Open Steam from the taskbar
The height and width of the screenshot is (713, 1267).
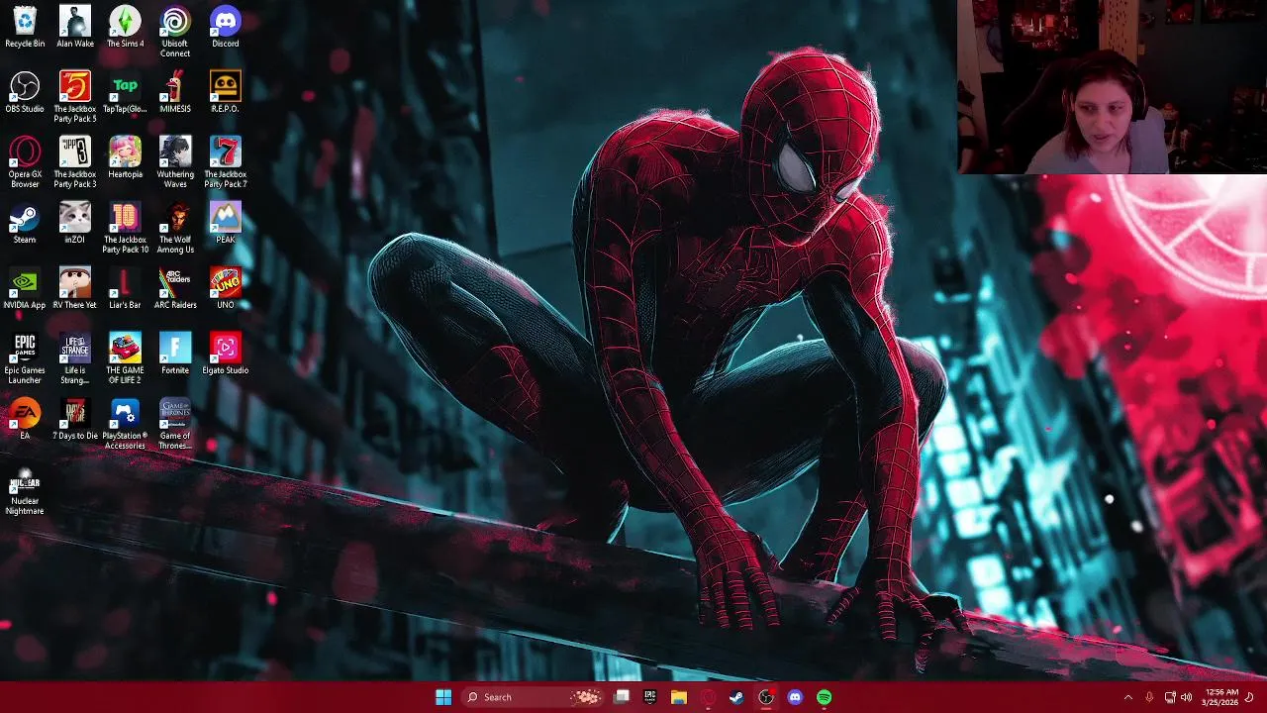tap(736, 697)
